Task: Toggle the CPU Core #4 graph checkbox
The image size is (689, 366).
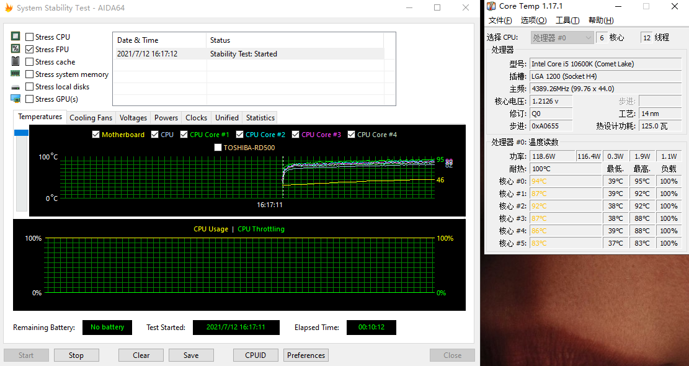Action: point(351,135)
